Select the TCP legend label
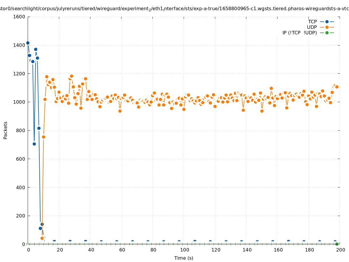 (312, 22)
